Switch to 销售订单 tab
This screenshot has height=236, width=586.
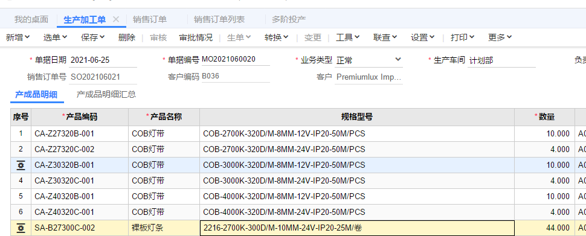[150, 19]
